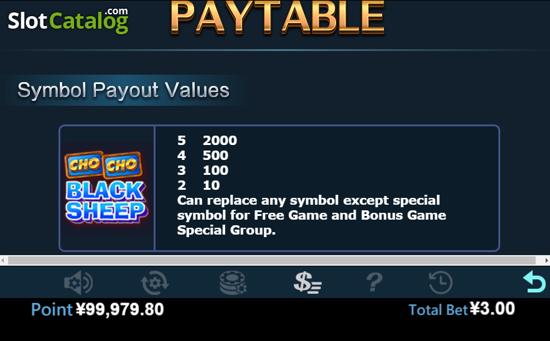Click the 4 symbols 500 payout row
550x341 pixels.
(x=203, y=156)
